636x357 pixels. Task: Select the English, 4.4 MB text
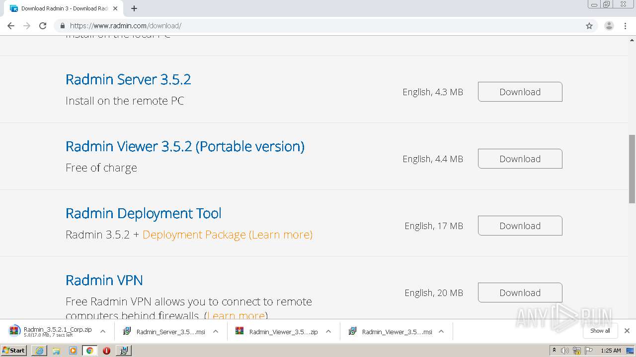coord(433,159)
